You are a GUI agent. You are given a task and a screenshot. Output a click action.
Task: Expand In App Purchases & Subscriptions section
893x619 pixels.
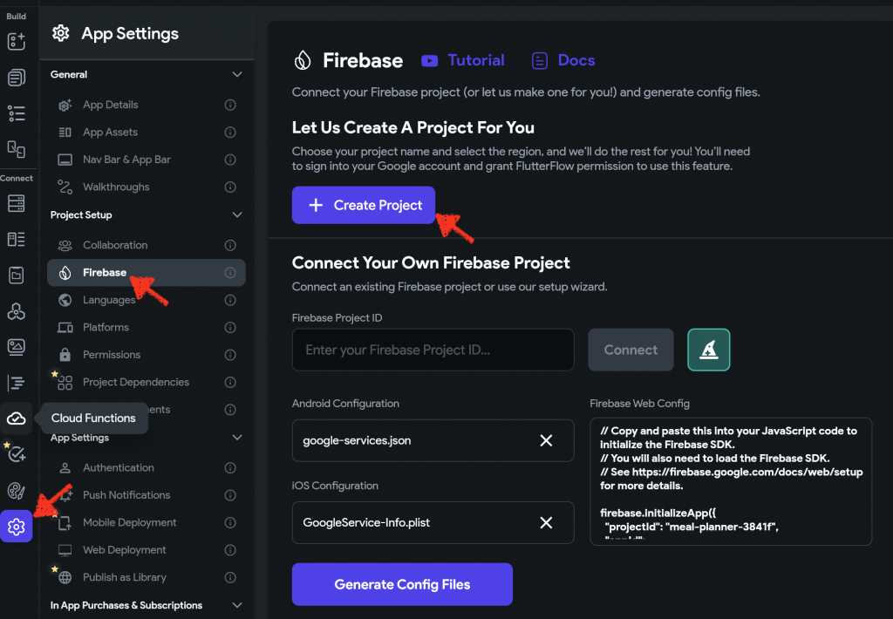[x=237, y=605]
